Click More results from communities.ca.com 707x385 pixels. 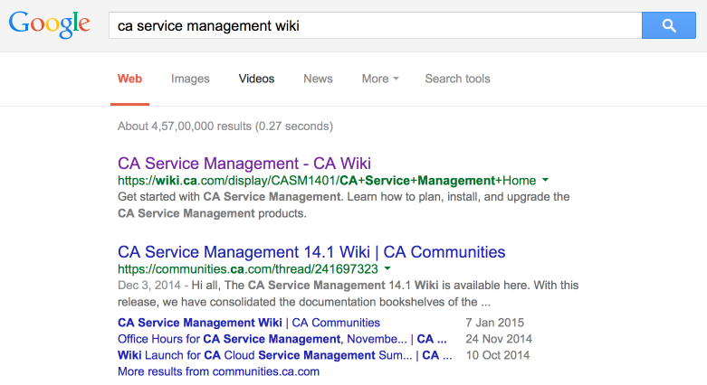tap(219, 371)
